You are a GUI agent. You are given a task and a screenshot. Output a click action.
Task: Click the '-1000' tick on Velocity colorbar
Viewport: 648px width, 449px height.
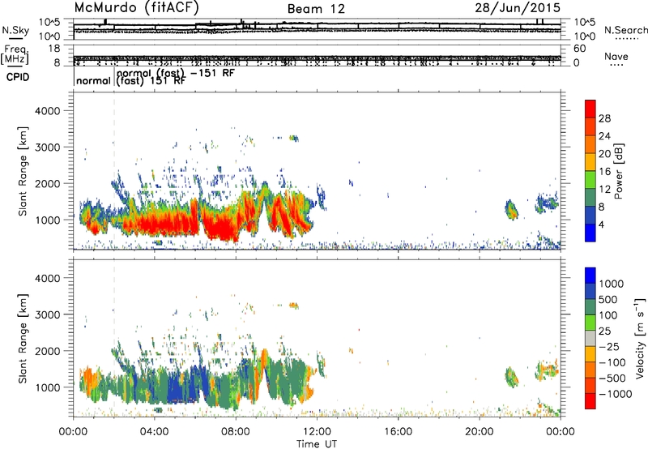click(x=616, y=394)
